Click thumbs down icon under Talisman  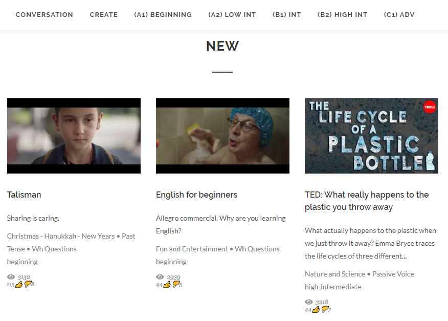[x=28, y=284]
